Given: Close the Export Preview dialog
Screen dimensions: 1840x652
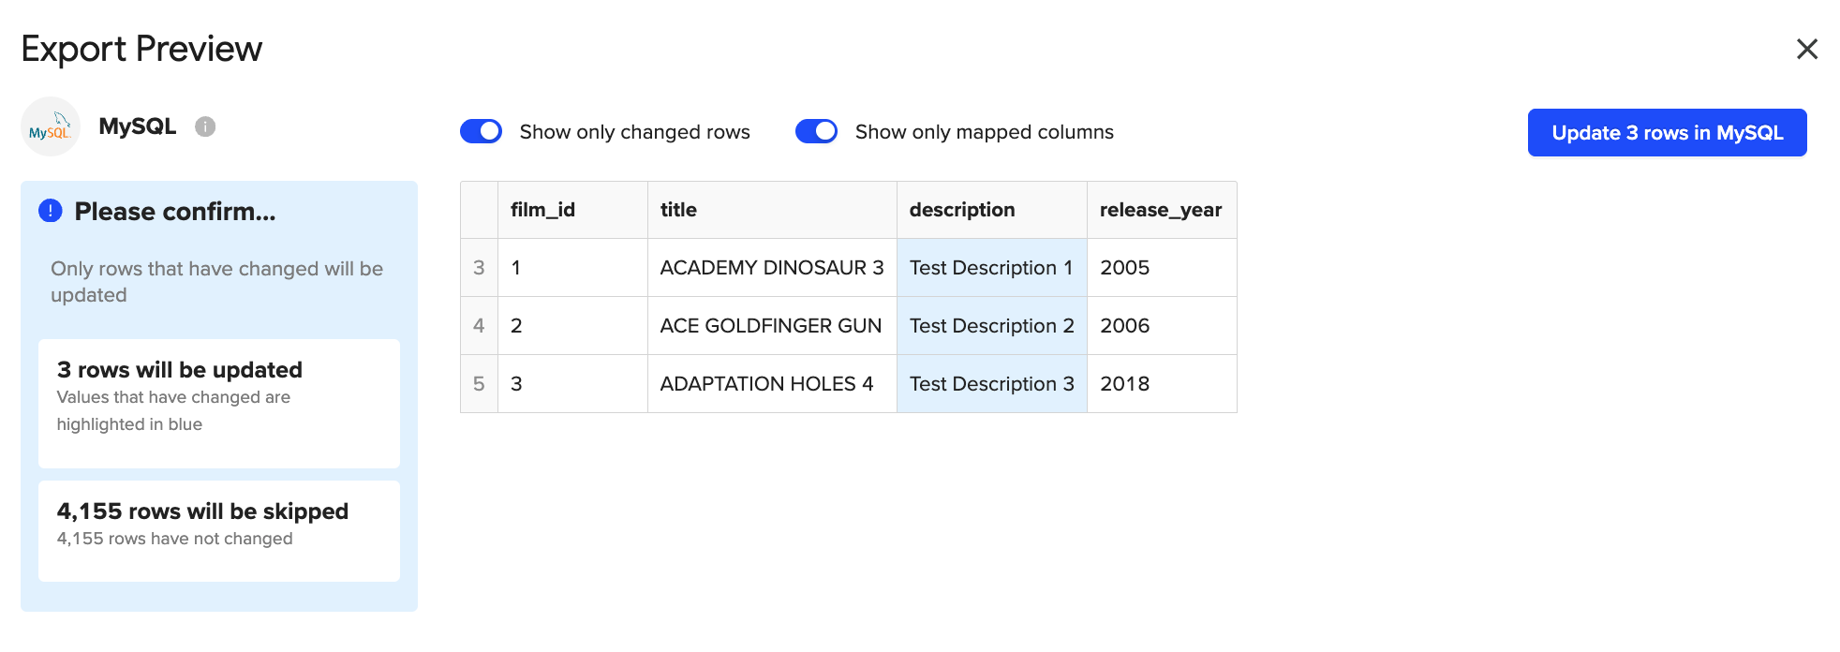Looking at the screenshot, I should coord(1806,49).
